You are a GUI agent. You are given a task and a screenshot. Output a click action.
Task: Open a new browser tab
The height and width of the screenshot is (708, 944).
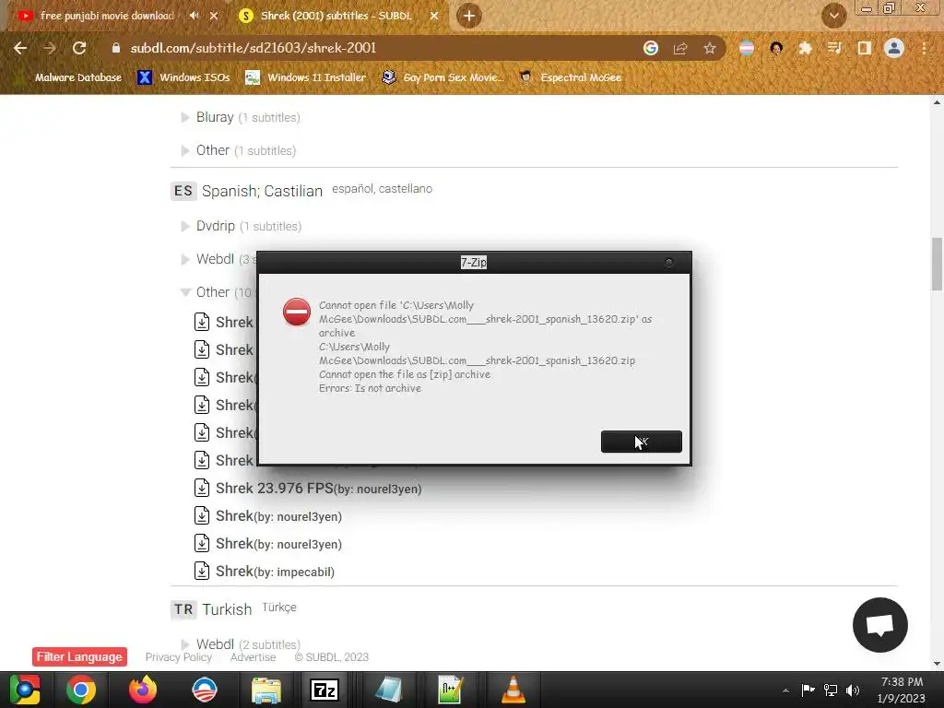point(469,16)
